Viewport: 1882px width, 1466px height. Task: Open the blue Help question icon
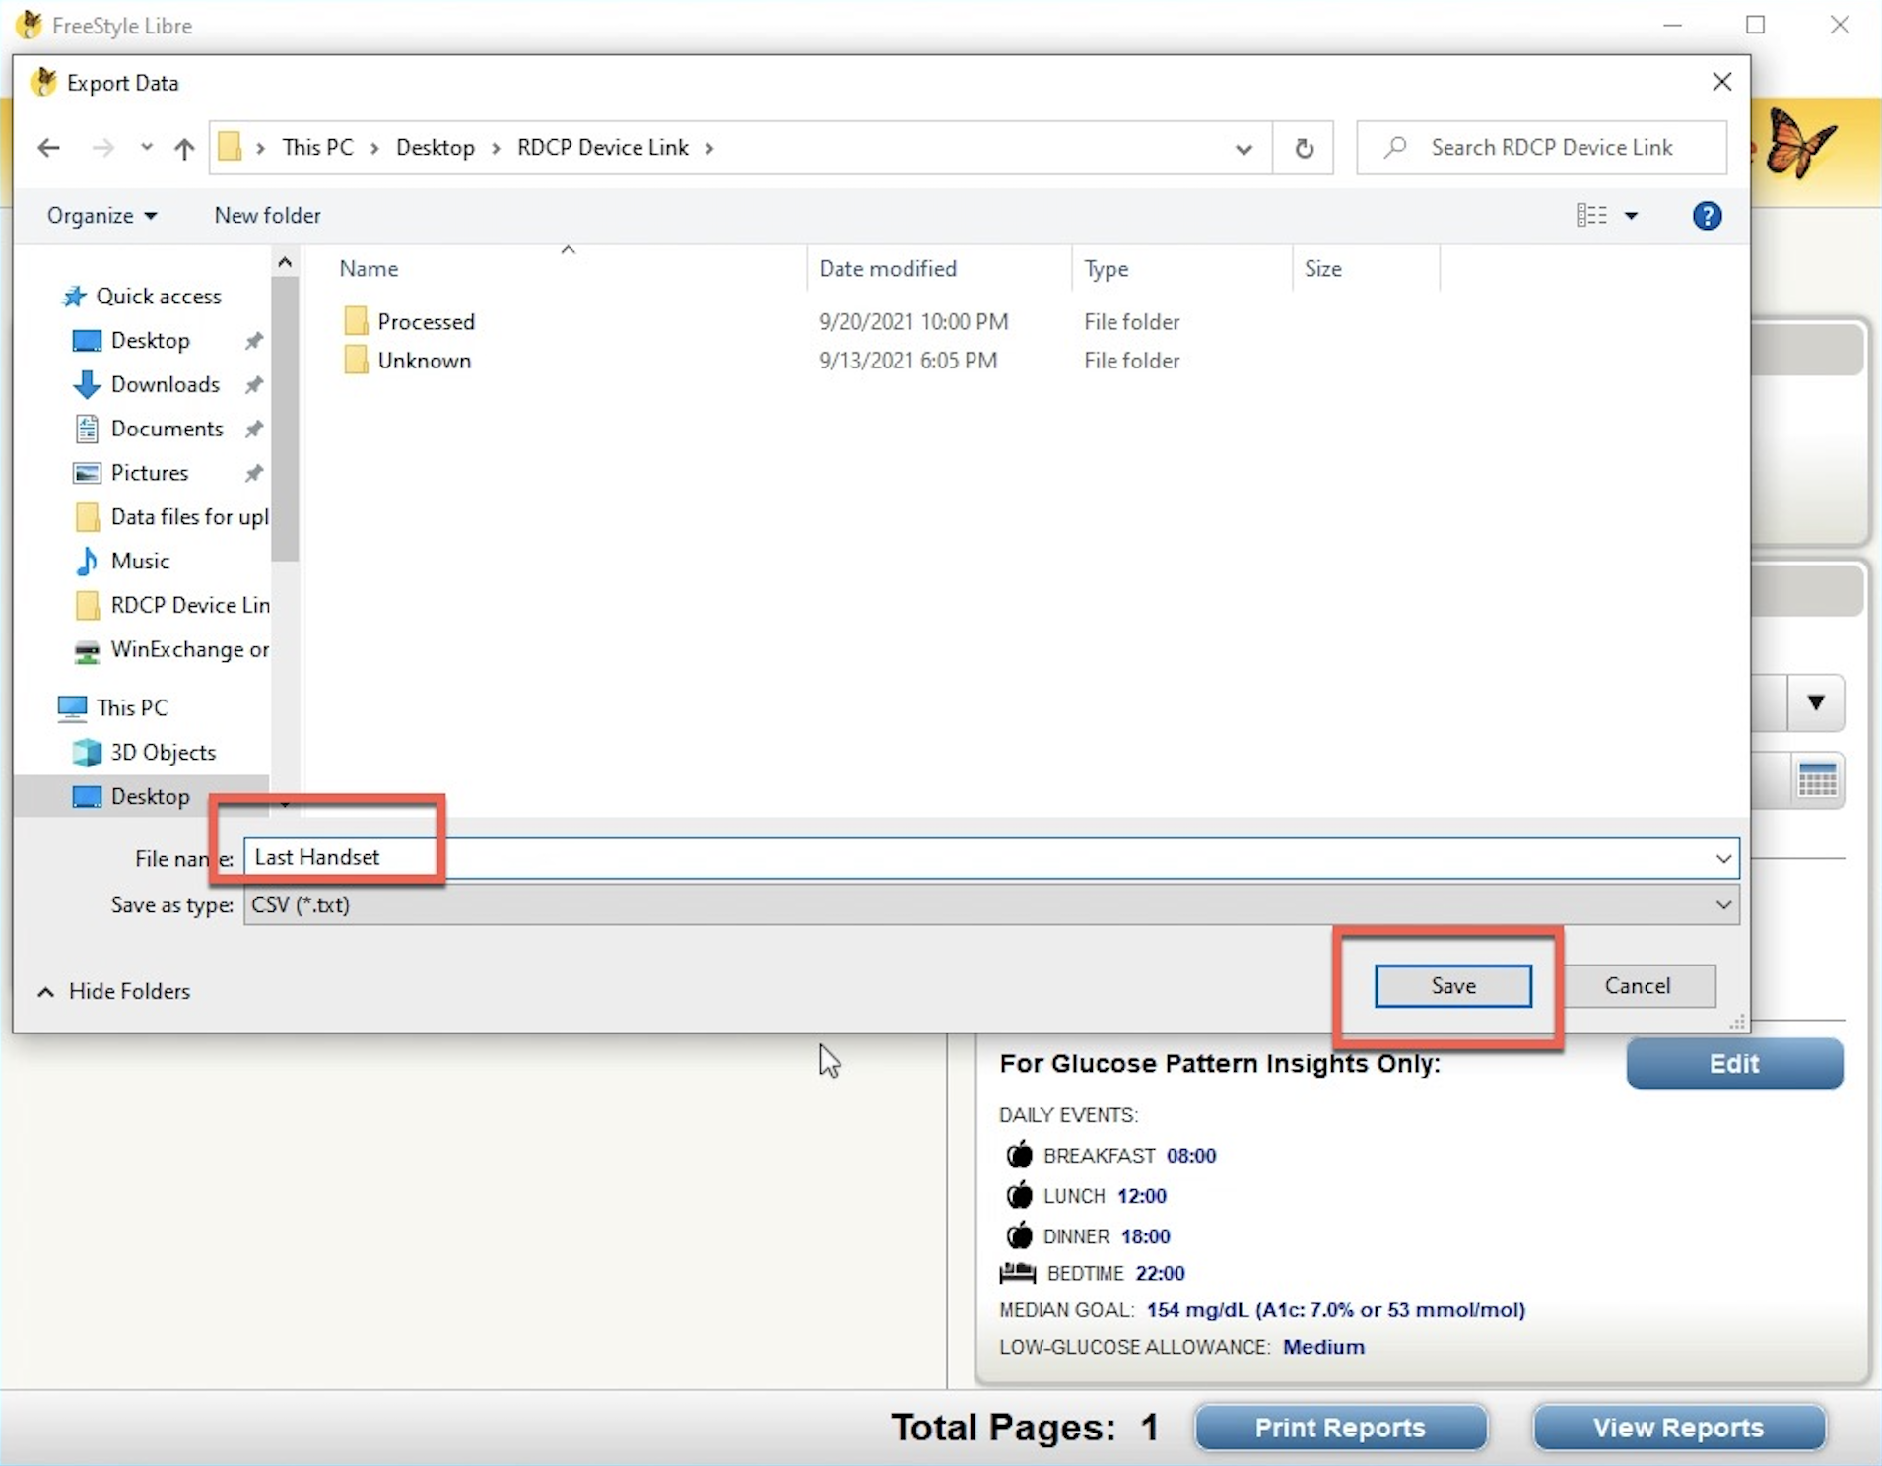coord(1707,216)
